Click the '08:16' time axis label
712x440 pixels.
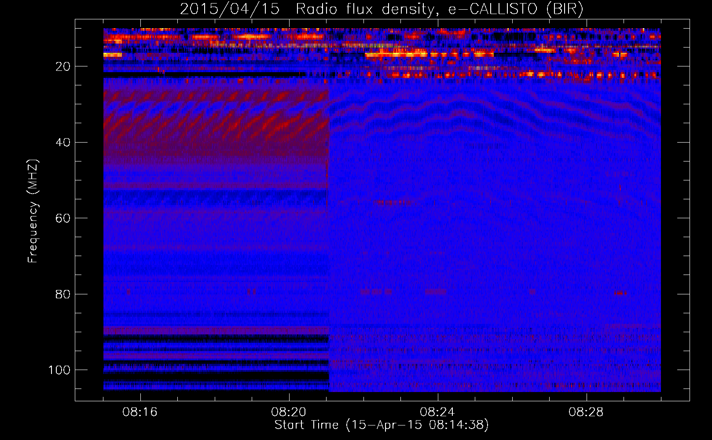pyautogui.click(x=140, y=412)
